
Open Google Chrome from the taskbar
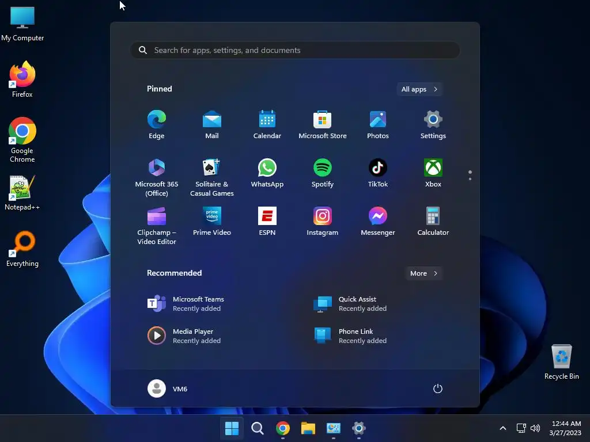282,428
